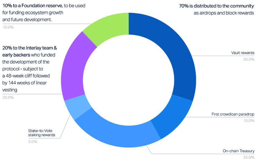
Task: Click the "Stake-to-Vote staking rewards" label
Action: tap(42, 133)
